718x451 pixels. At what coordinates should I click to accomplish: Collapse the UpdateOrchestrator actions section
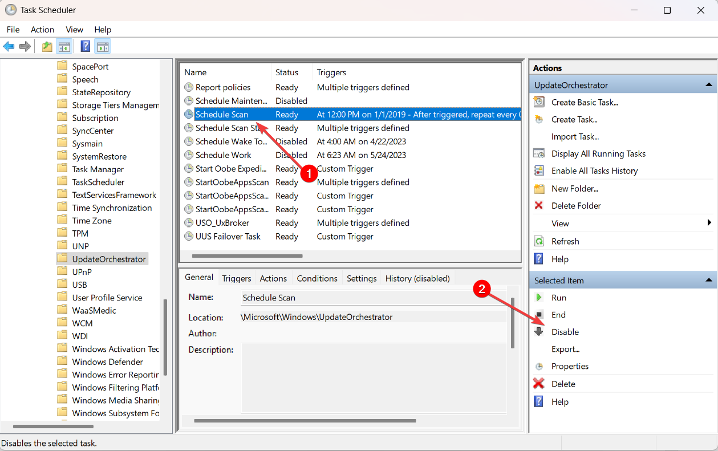coord(709,85)
